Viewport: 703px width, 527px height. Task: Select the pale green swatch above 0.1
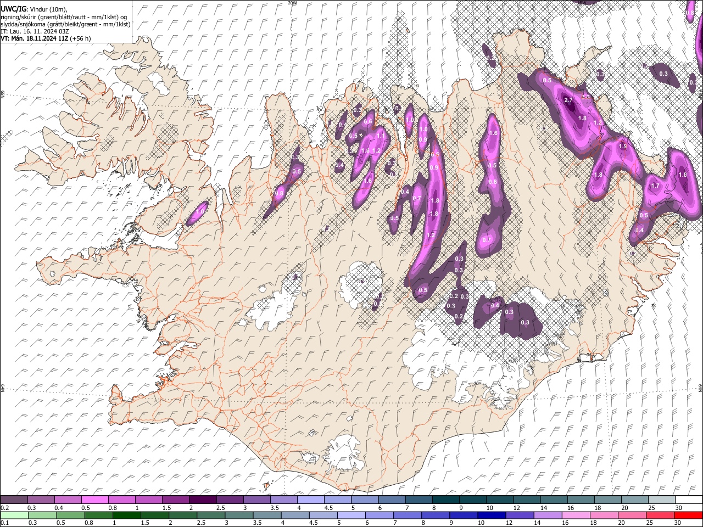click(14, 515)
